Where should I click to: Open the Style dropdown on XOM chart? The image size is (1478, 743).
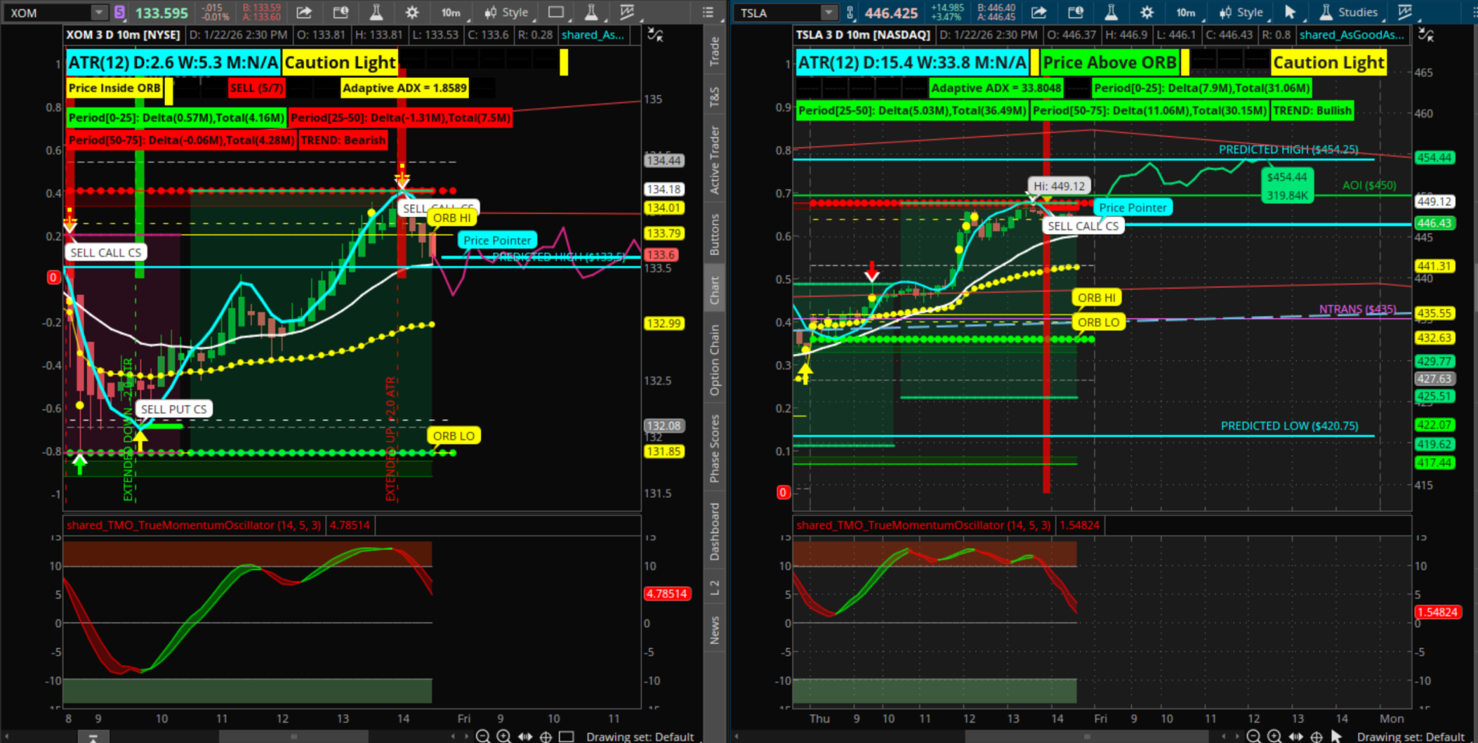[506, 12]
